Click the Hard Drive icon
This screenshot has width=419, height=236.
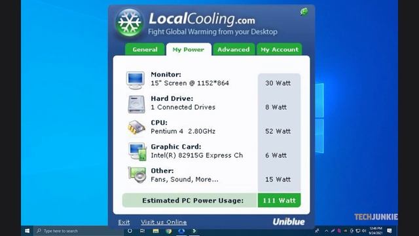[136, 104]
